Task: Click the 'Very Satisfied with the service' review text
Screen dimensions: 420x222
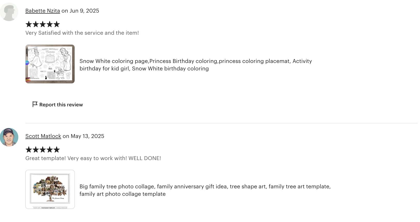Action: (x=82, y=33)
